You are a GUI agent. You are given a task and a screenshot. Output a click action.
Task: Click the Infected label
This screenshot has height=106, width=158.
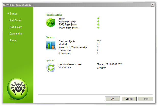coord(63,44)
